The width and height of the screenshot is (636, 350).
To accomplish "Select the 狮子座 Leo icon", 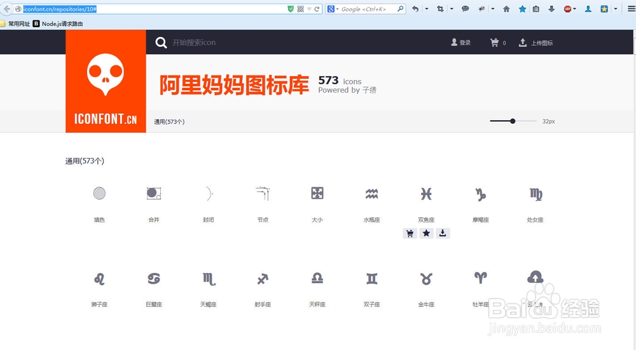I will pyautogui.click(x=99, y=279).
